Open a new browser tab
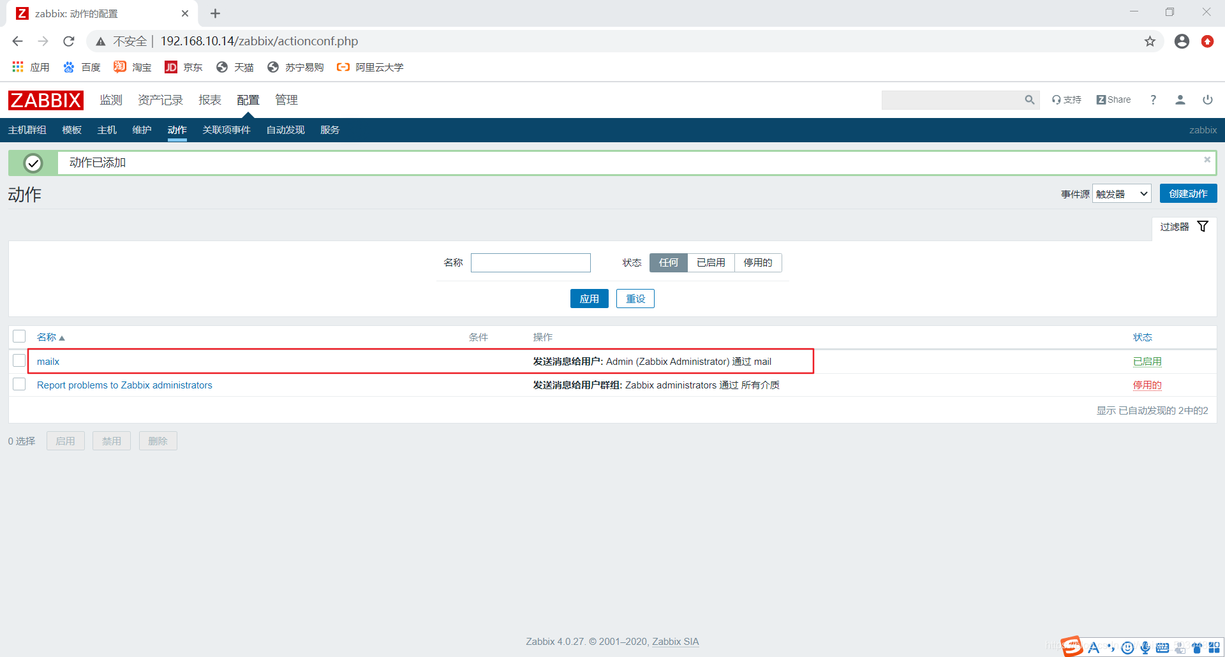Viewport: 1225px width, 657px height. (x=215, y=13)
